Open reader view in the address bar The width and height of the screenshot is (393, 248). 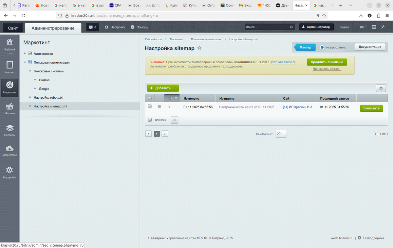click(317, 15)
